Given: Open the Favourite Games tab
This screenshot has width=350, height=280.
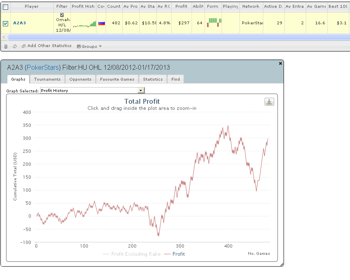Looking at the screenshot, I should point(117,79).
